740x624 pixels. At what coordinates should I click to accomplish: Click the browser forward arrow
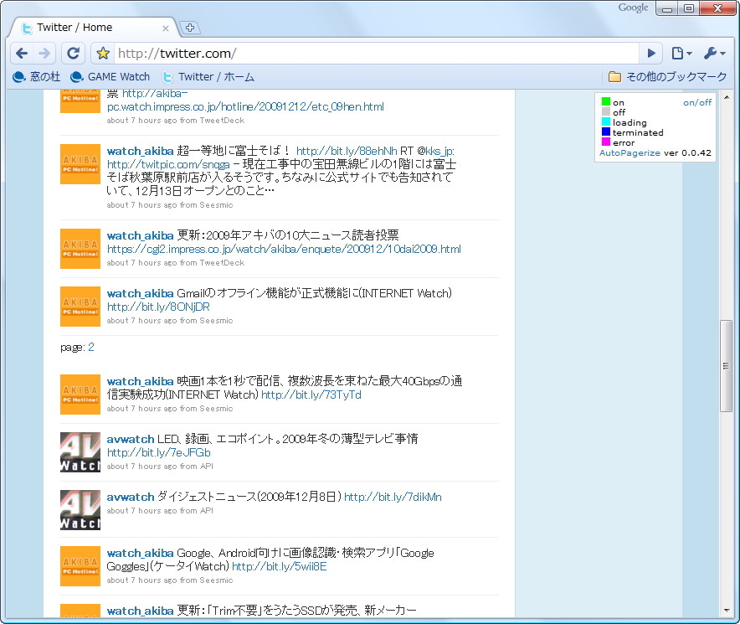[x=43, y=53]
